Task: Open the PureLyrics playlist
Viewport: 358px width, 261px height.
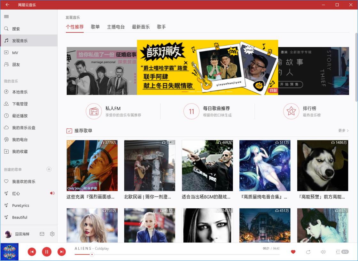Action: pos(29,205)
